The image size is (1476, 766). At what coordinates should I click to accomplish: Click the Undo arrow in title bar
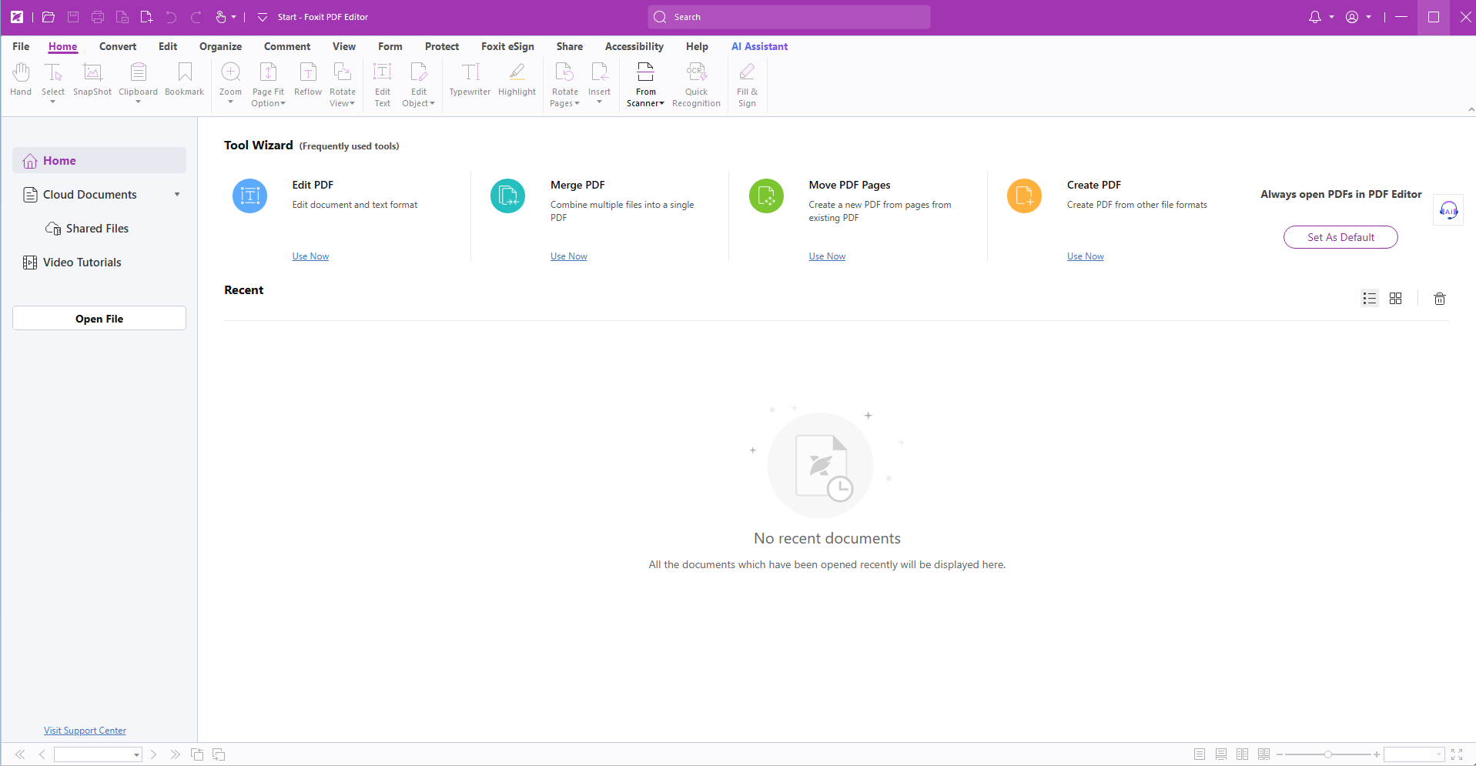[171, 17]
